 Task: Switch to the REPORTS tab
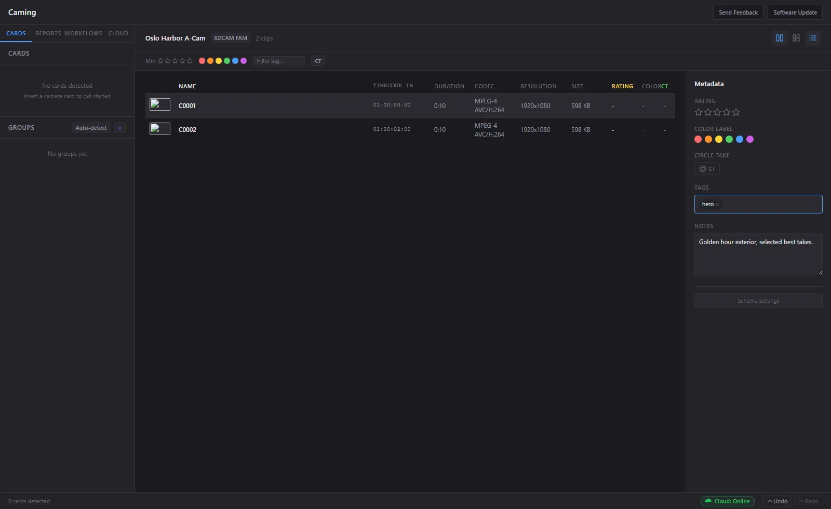tap(47, 33)
